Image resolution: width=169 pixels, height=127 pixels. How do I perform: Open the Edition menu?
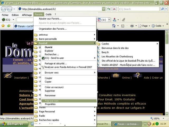15,15
